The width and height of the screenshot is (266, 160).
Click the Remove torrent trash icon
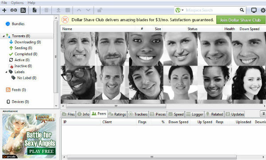pyautogui.click(x=46, y=10)
